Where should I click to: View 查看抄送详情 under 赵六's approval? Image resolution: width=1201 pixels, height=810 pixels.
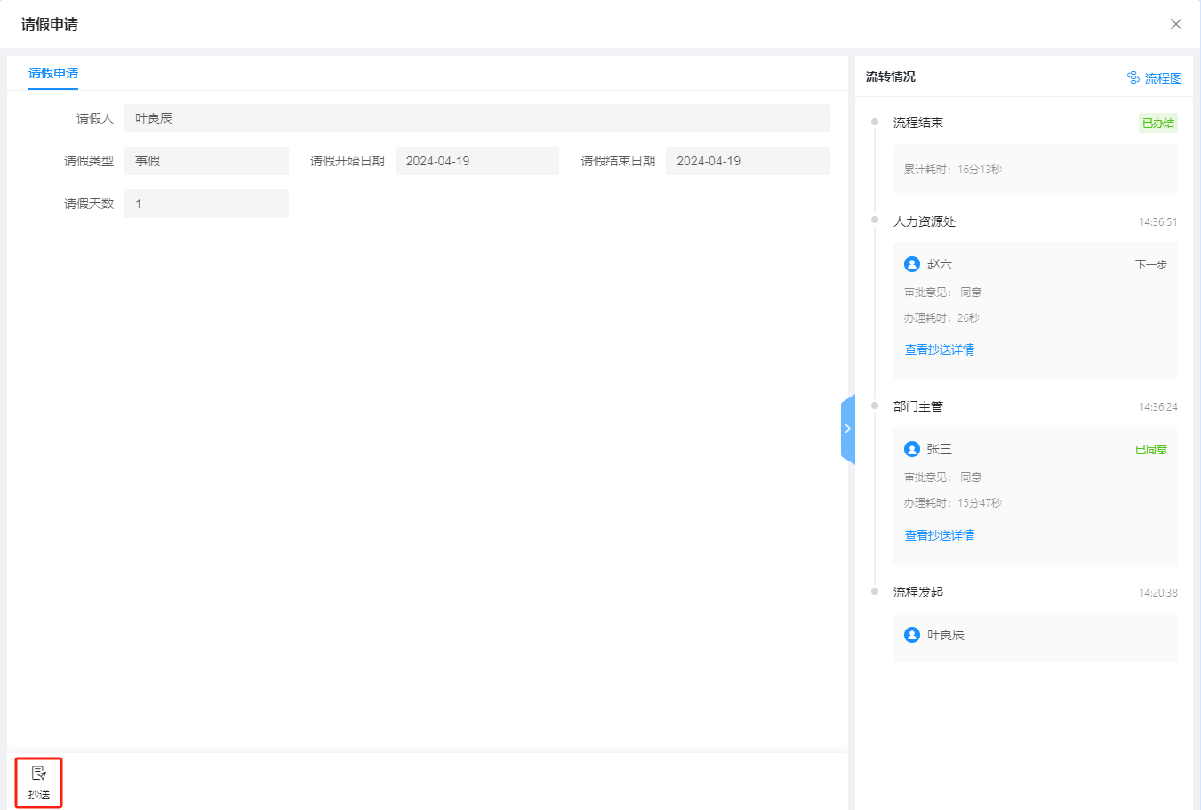click(939, 349)
